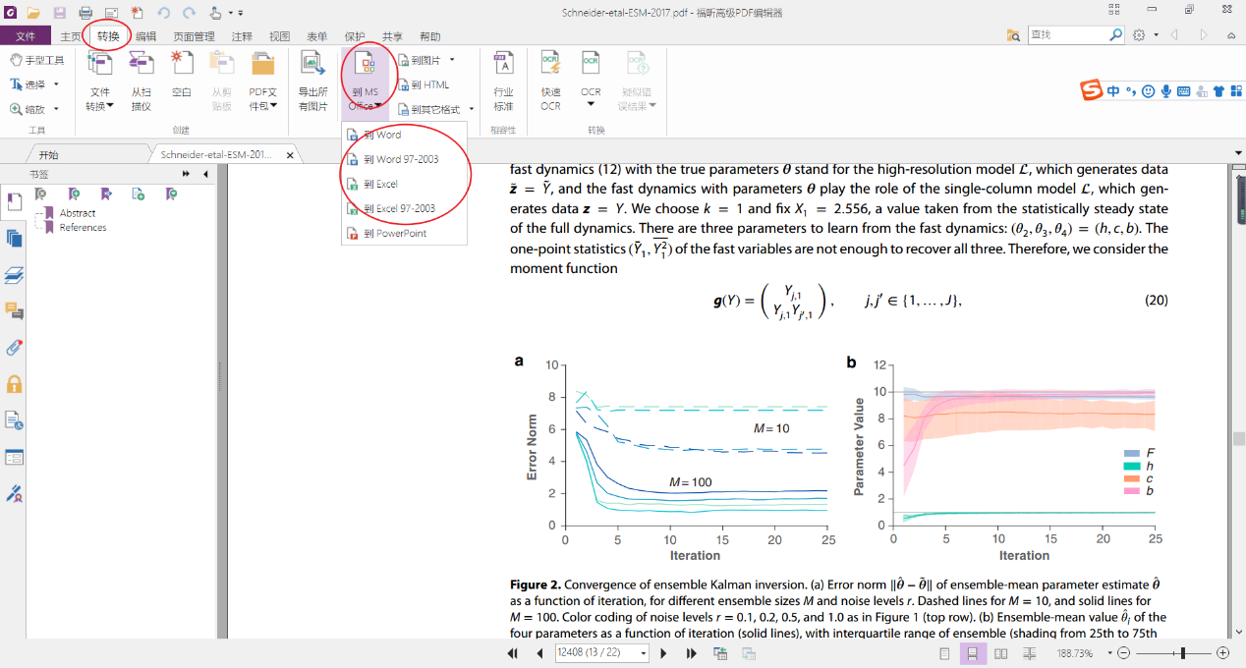Open the comments panel in left sidebar
This screenshot has width=1246, height=668.
[x=14, y=311]
